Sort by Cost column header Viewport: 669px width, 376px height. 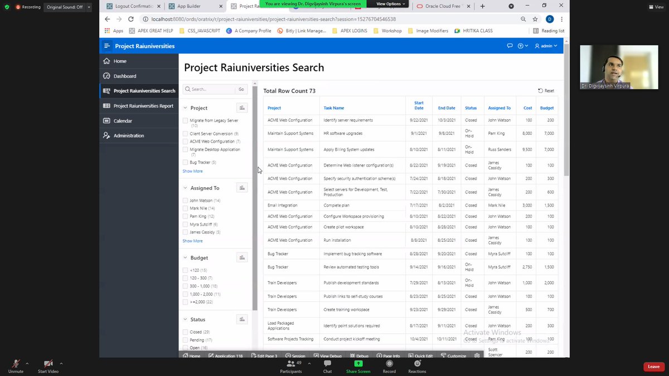tap(527, 108)
